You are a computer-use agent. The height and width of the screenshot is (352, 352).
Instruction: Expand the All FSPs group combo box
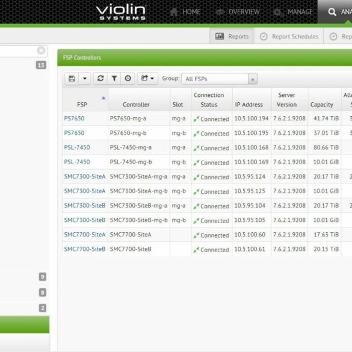(253, 79)
